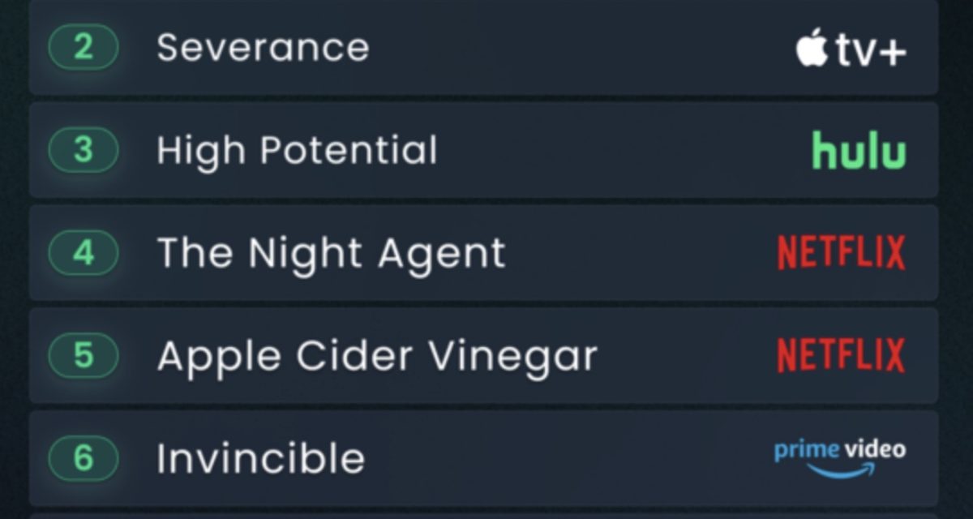Open the Invincible title
The image size is (973, 519).
point(260,458)
